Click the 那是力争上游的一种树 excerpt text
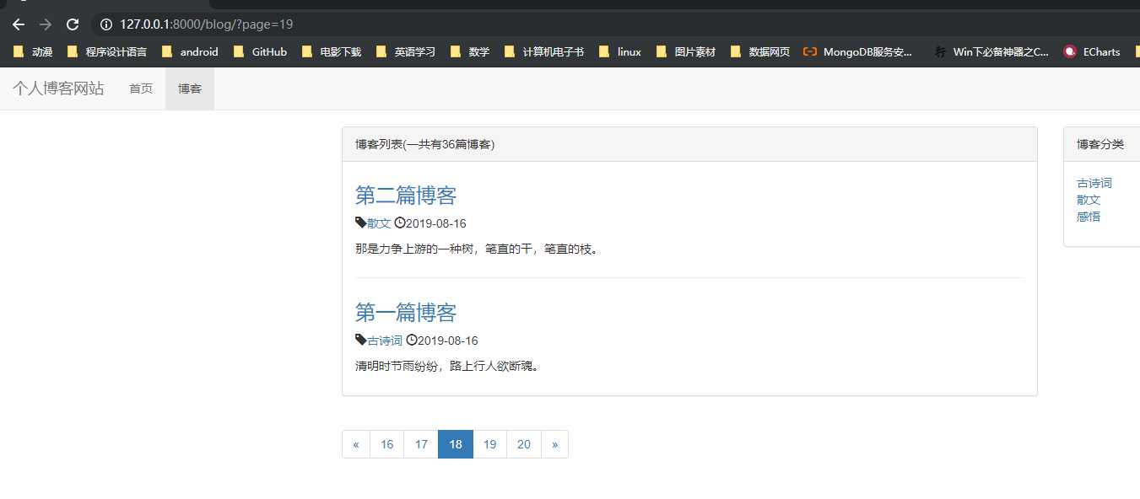 (477, 249)
